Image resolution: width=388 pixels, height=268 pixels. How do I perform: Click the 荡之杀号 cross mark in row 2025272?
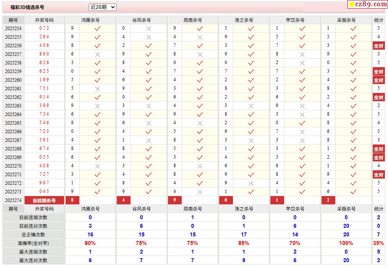click(251, 183)
